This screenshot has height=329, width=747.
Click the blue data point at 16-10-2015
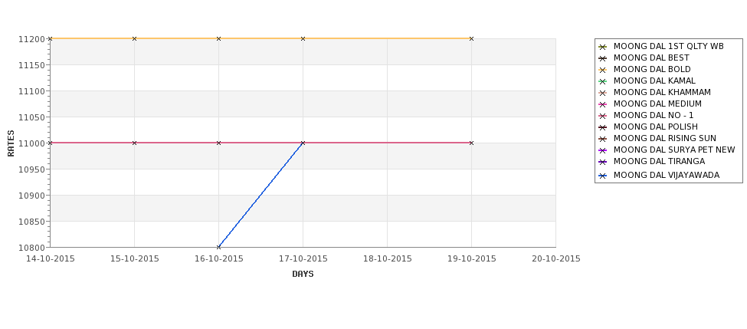[x=218, y=247]
